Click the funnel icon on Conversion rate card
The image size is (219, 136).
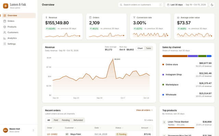[x=134, y=17]
